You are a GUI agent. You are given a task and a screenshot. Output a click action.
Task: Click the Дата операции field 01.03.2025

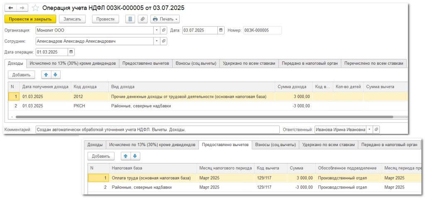coord(52,52)
